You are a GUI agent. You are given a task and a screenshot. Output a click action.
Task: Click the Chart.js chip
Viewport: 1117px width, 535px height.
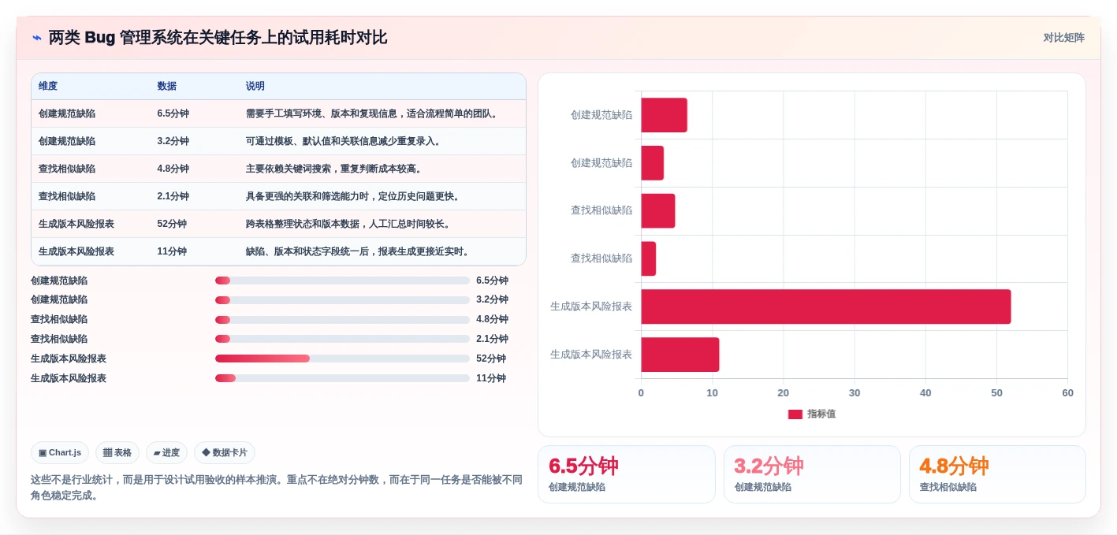click(x=60, y=452)
